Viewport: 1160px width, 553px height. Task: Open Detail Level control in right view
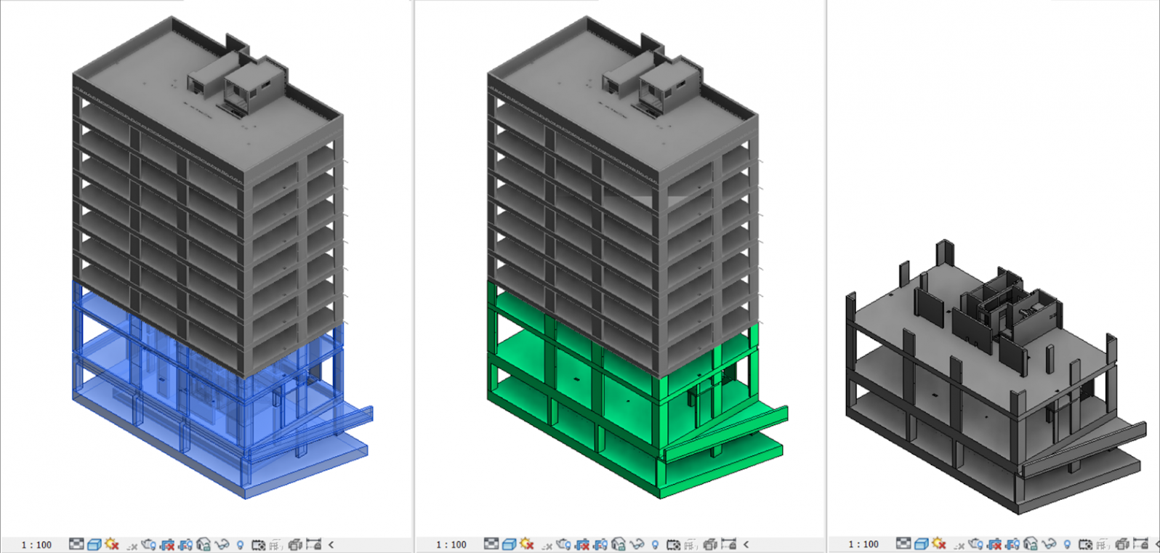tap(903, 544)
